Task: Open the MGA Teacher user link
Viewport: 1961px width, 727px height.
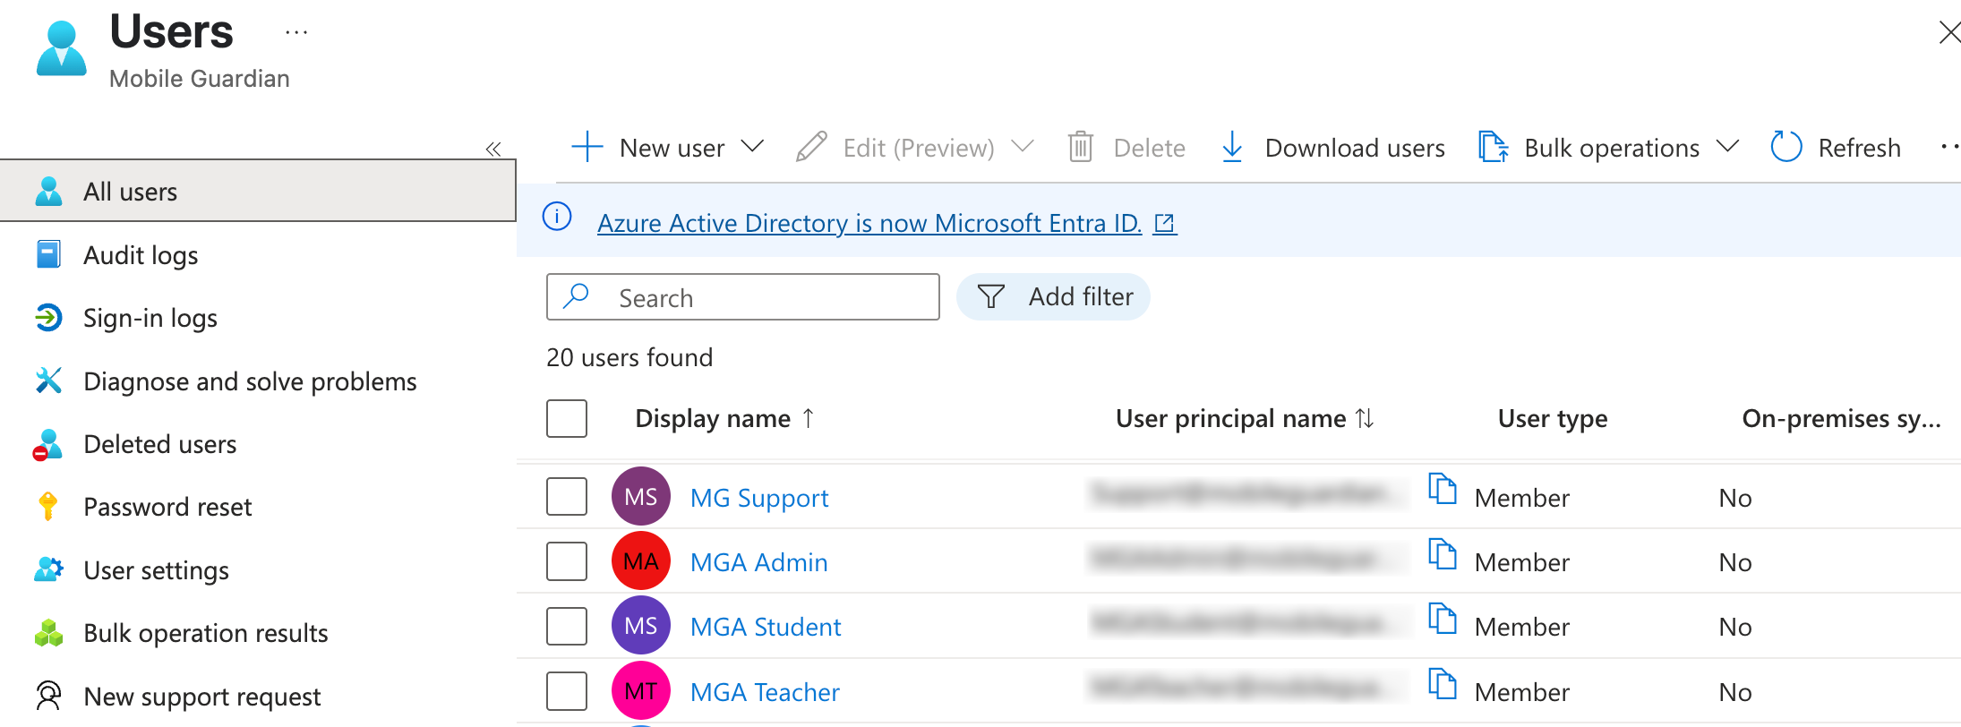Action: 765,692
